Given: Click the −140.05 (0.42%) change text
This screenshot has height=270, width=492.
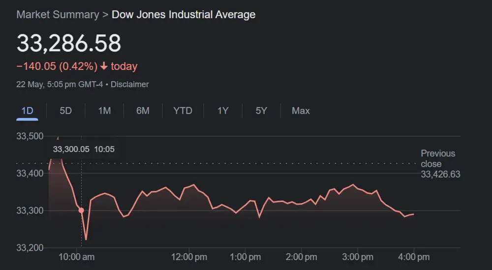Looking at the screenshot, I should tap(57, 66).
